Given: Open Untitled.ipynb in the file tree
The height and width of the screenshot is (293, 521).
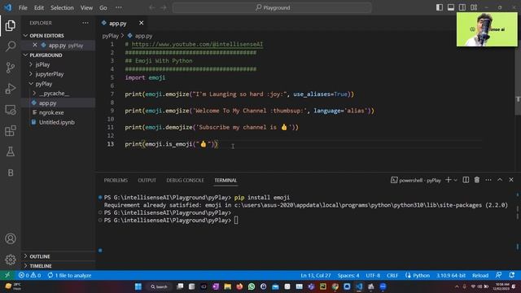Looking at the screenshot, I should point(58,122).
